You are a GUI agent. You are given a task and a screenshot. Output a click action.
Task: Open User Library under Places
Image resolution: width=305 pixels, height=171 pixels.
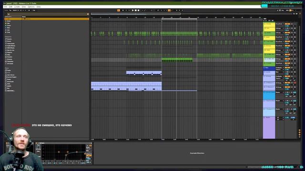click(10, 75)
